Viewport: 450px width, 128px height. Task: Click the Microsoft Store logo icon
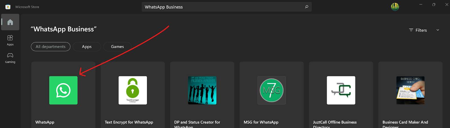coord(8,7)
